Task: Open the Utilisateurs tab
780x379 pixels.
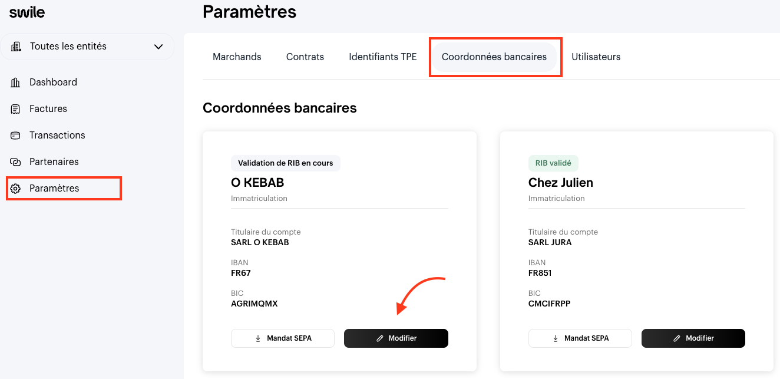Action: click(x=596, y=57)
